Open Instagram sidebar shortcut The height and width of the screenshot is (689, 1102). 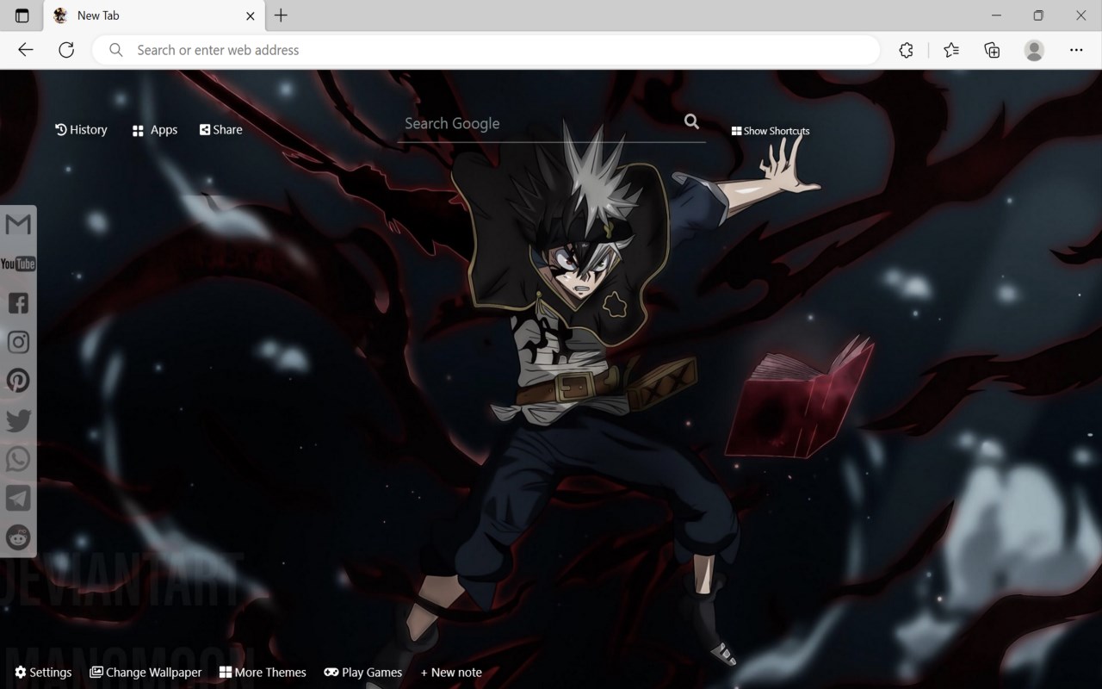pos(18,342)
